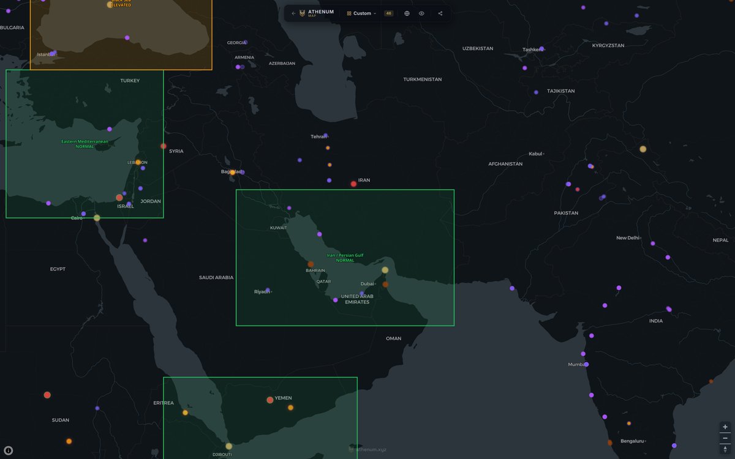Select the red marker above ISRAEL label
The height and width of the screenshot is (459, 735).
119,198
